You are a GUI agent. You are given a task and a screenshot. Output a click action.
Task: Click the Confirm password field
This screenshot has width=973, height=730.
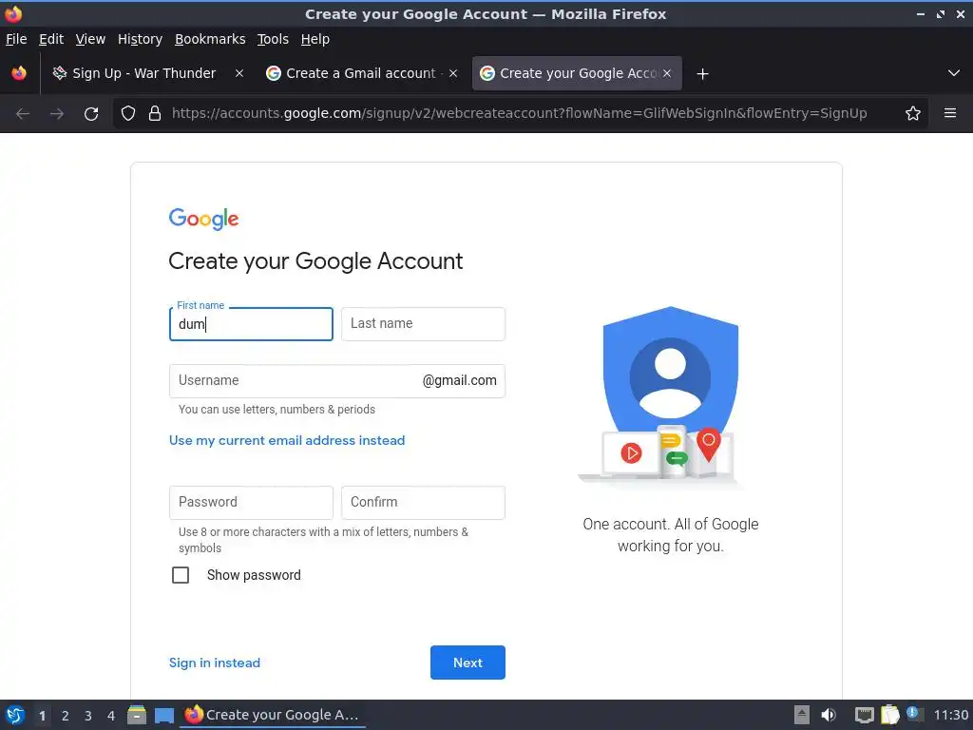tap(423, 503)
